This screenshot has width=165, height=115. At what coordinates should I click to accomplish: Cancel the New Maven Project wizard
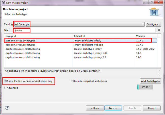[x=152, y=108]
